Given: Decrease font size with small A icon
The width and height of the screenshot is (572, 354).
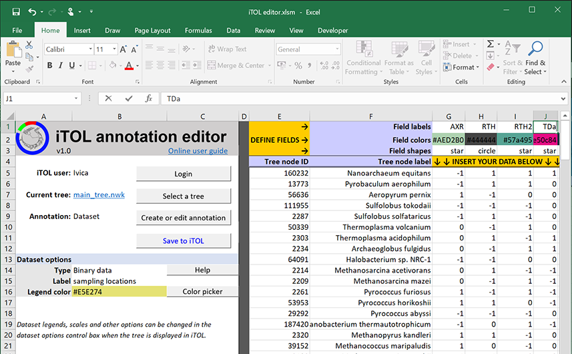Looking at the screenshot, I should [134, 49].
